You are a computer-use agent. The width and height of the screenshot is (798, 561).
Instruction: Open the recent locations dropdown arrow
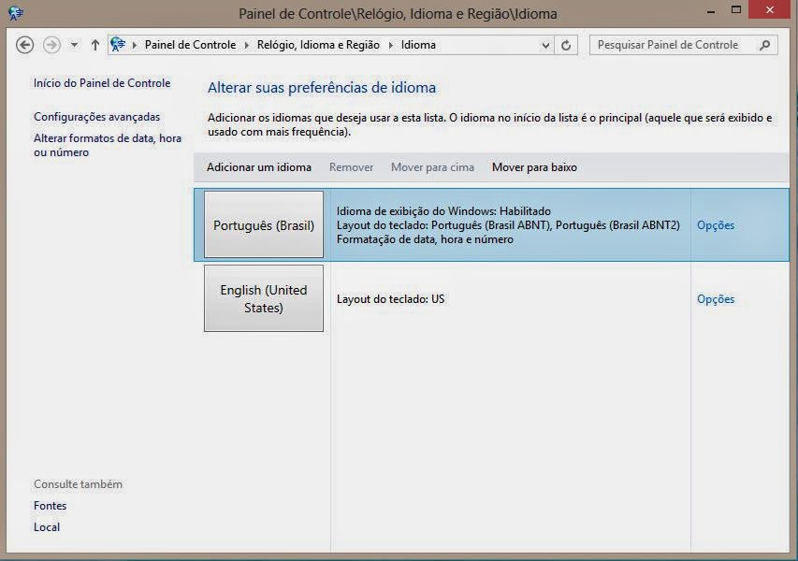(74, 45)
